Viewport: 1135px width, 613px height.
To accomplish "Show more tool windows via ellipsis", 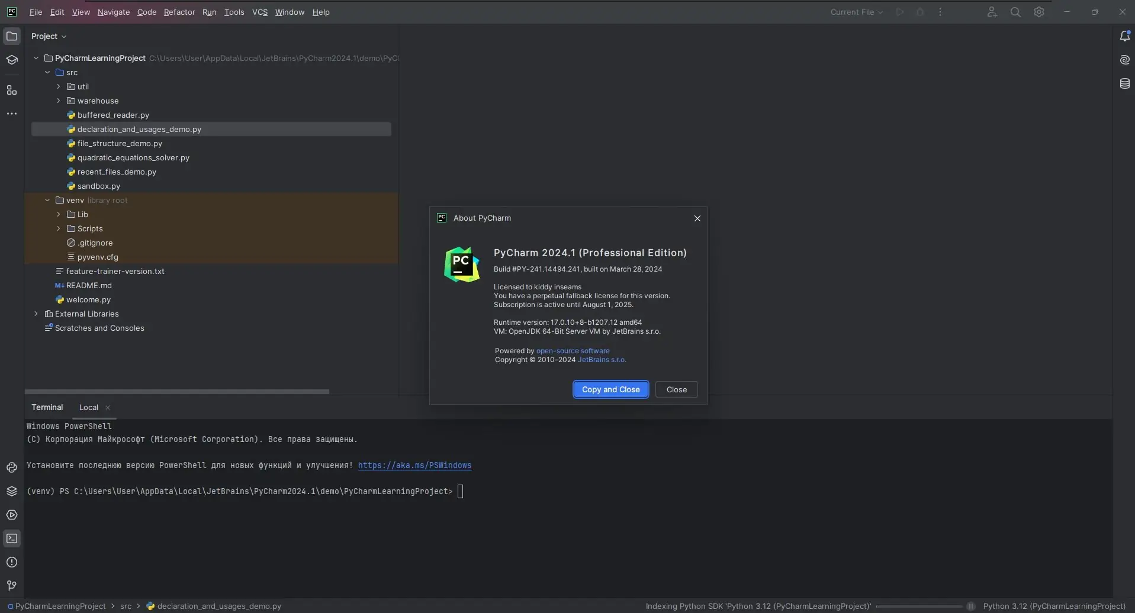I will pos(12,114).
